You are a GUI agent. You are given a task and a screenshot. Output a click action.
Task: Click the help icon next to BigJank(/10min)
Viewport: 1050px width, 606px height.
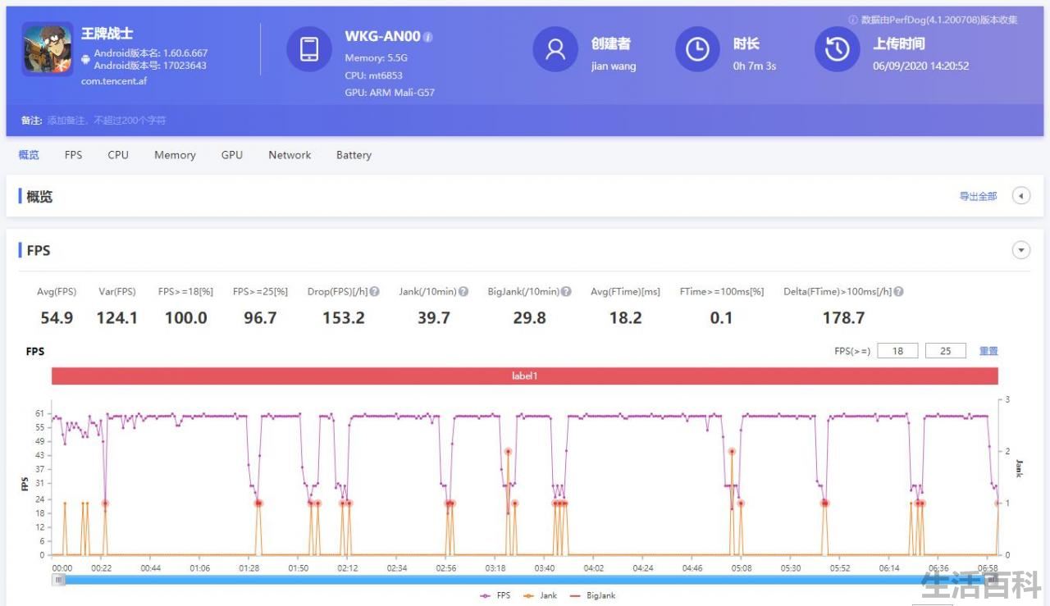point(567,291)
